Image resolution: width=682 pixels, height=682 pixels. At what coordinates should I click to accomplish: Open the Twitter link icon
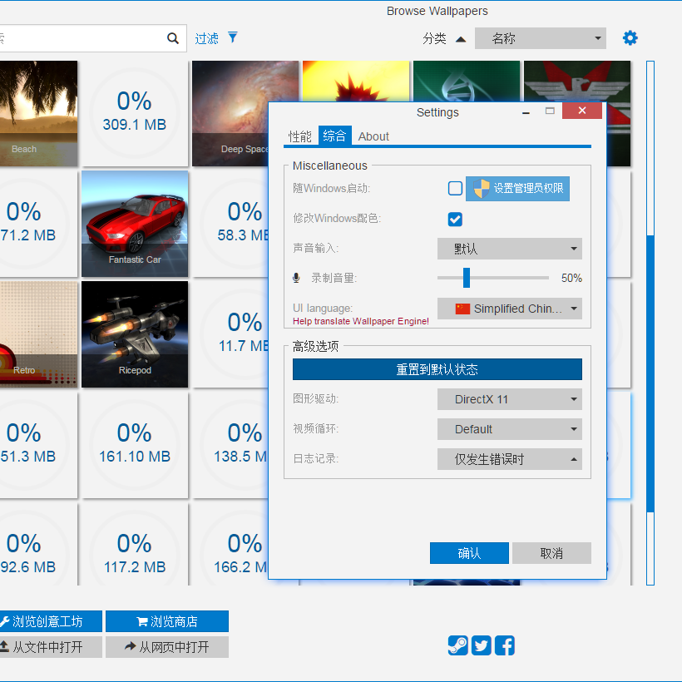[x=482, y=645]
